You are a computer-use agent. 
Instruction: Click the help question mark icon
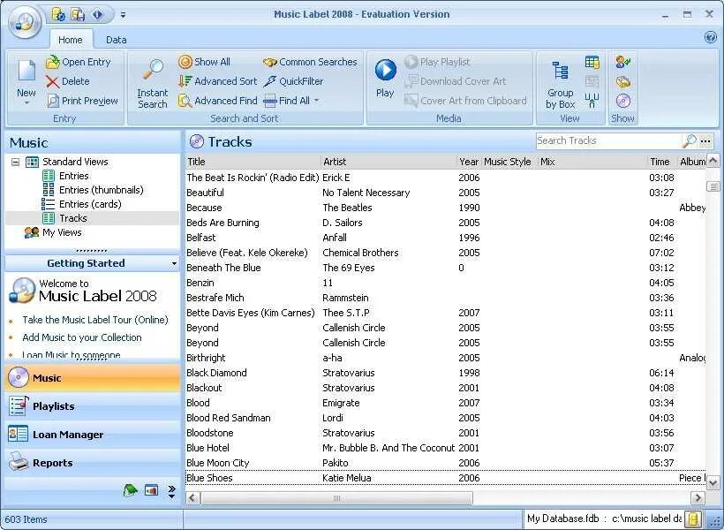711,37
